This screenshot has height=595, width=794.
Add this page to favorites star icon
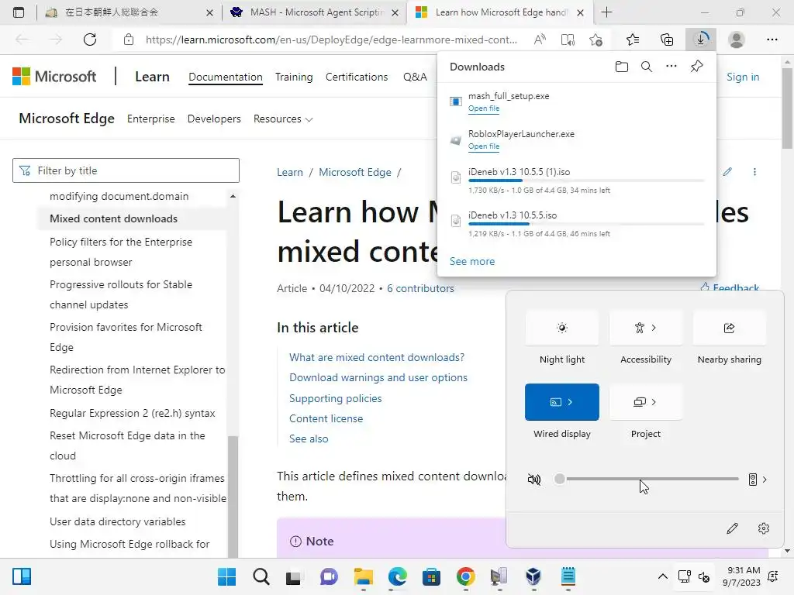pos(596,40)
